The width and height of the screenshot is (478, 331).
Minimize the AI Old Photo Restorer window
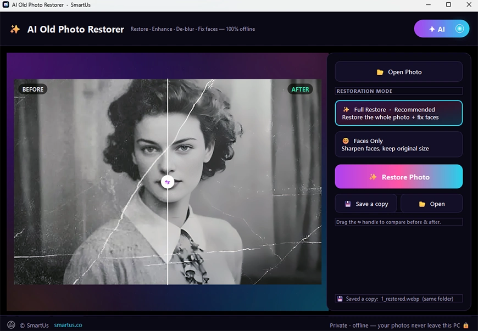pyautogui.click(x=429, y=4)
